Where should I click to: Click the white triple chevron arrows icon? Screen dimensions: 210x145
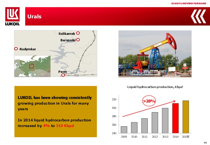198,16
